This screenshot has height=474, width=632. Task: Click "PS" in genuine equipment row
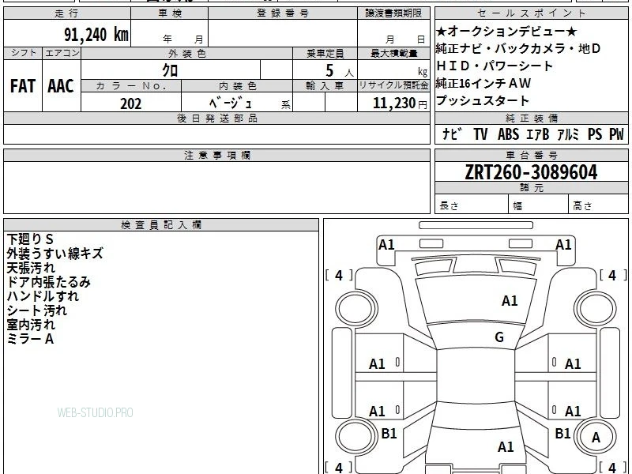tap(595, 134)
